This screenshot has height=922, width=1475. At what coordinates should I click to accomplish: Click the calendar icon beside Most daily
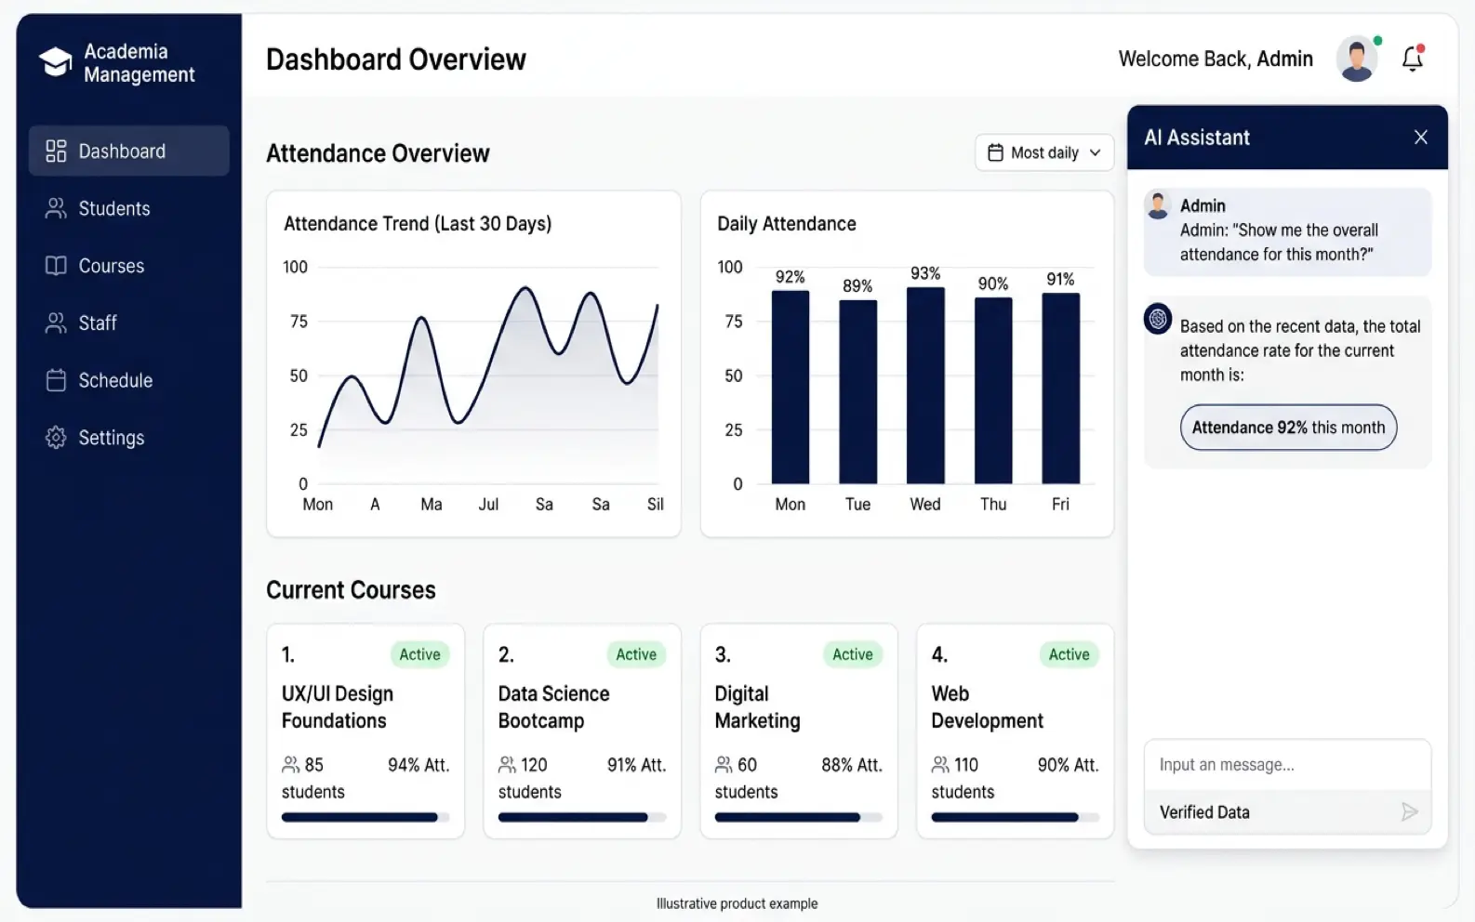point(995,152)
